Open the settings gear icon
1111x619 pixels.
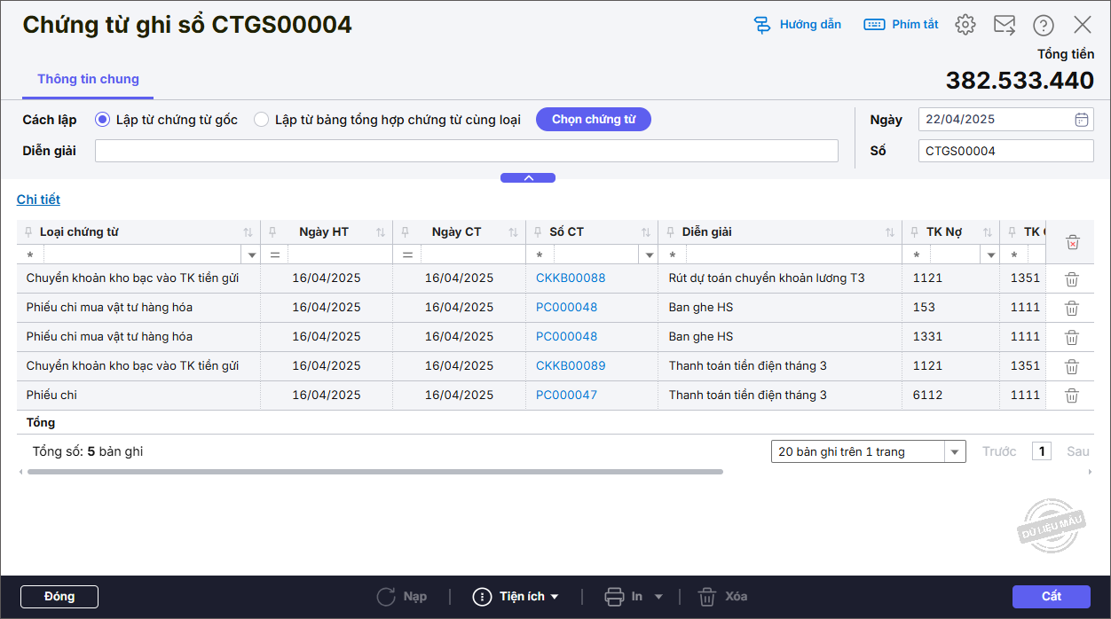click(x=965, y=25)
